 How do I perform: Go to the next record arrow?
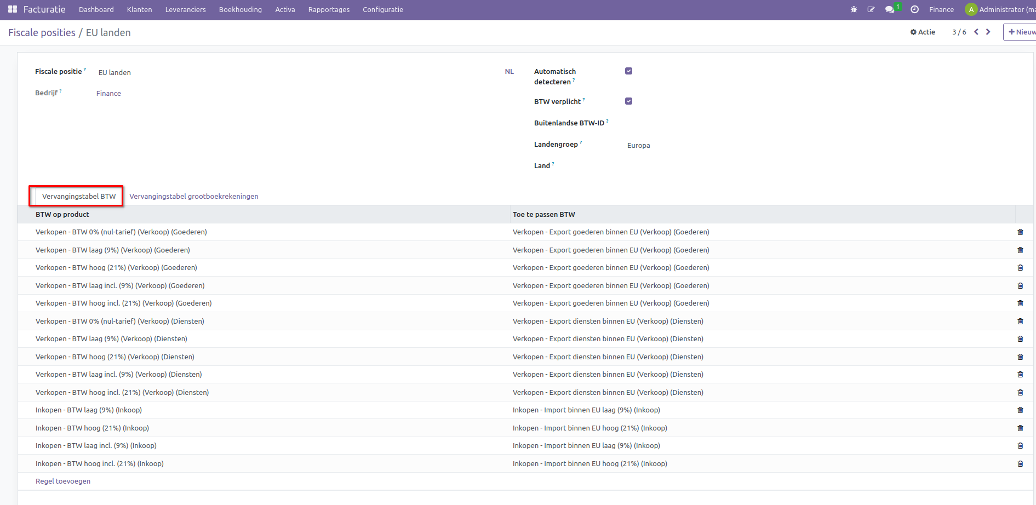tap(988, 32)
